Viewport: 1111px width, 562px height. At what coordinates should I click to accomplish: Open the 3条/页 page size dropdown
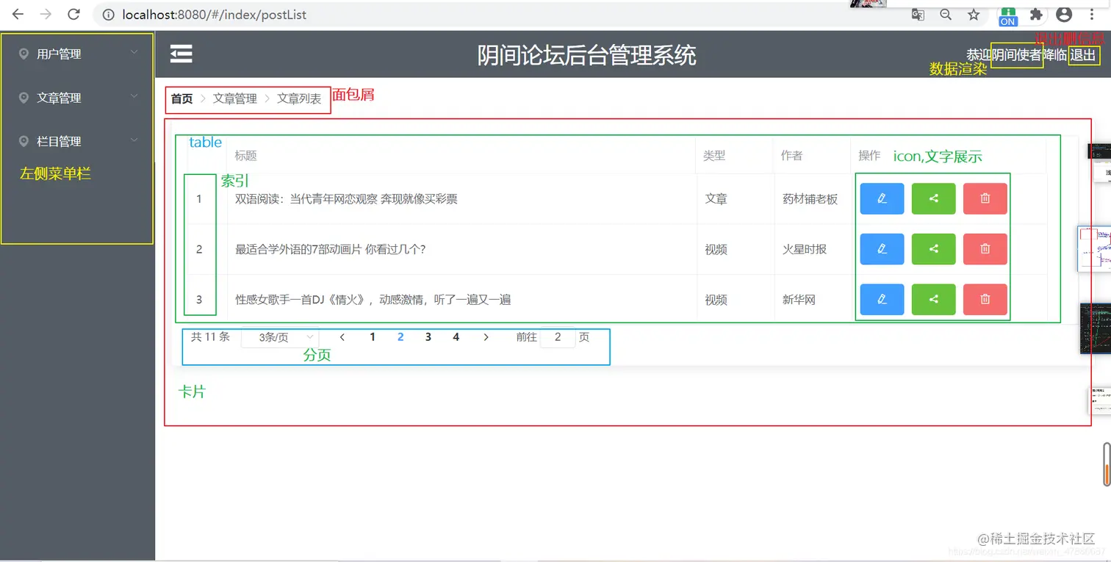[x=280, y=336]
